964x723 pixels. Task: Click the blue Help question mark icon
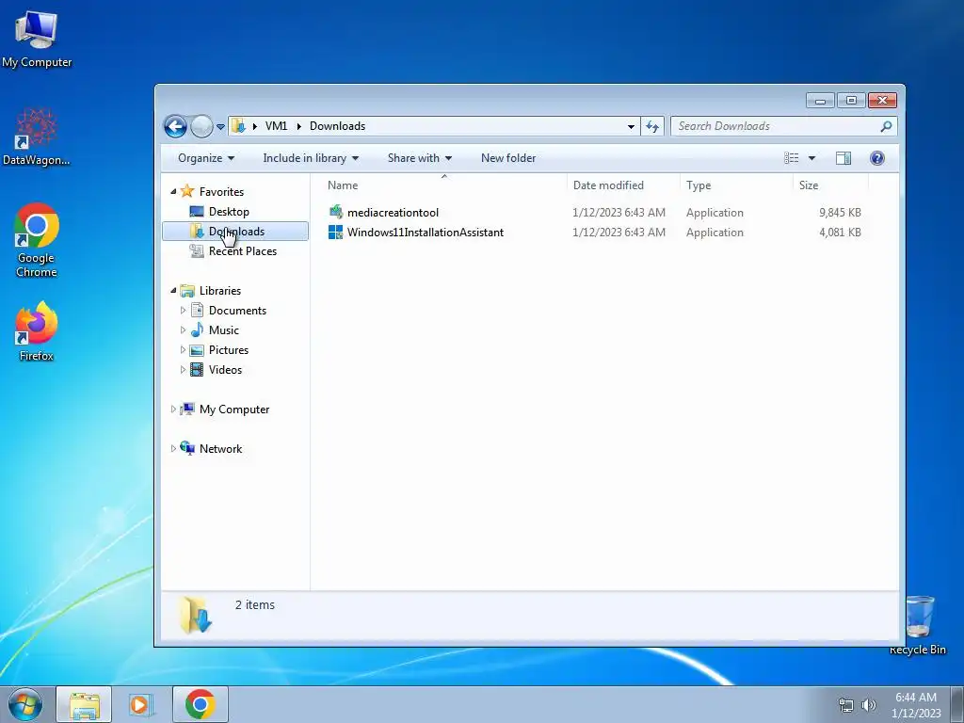877,158
